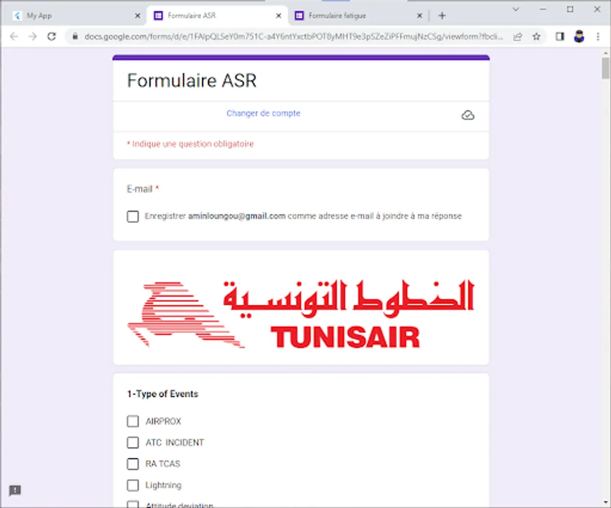Check the Lightning option

(133, 485)
